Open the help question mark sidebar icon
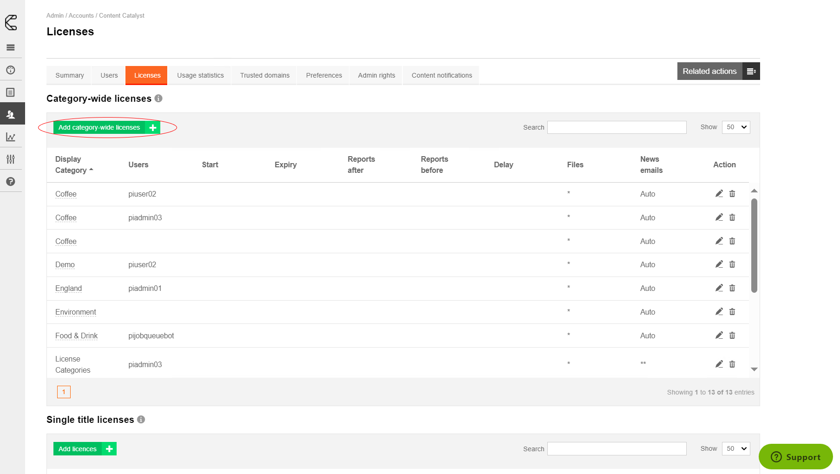This screenshot has height=474, width=840. click(11, 182)
